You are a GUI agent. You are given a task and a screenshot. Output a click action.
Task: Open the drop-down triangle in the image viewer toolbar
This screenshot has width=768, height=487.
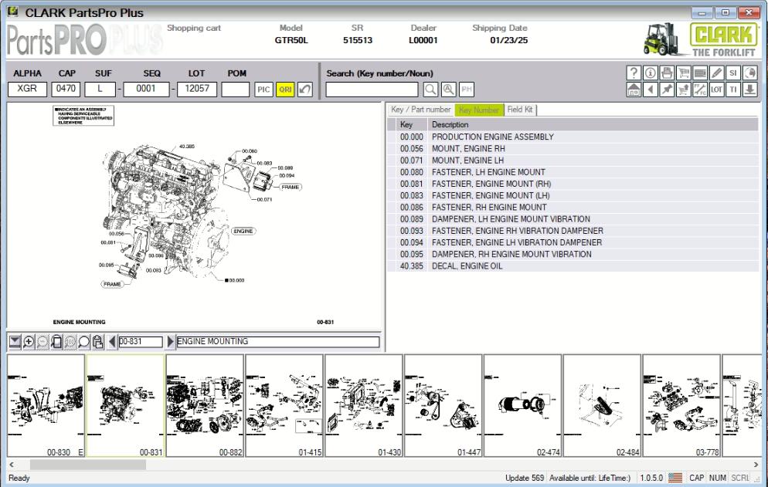(x=13, y=340)
